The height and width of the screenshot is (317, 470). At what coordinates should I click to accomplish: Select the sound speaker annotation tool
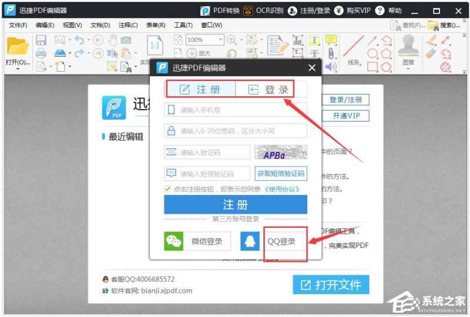(x=331, y=66)
